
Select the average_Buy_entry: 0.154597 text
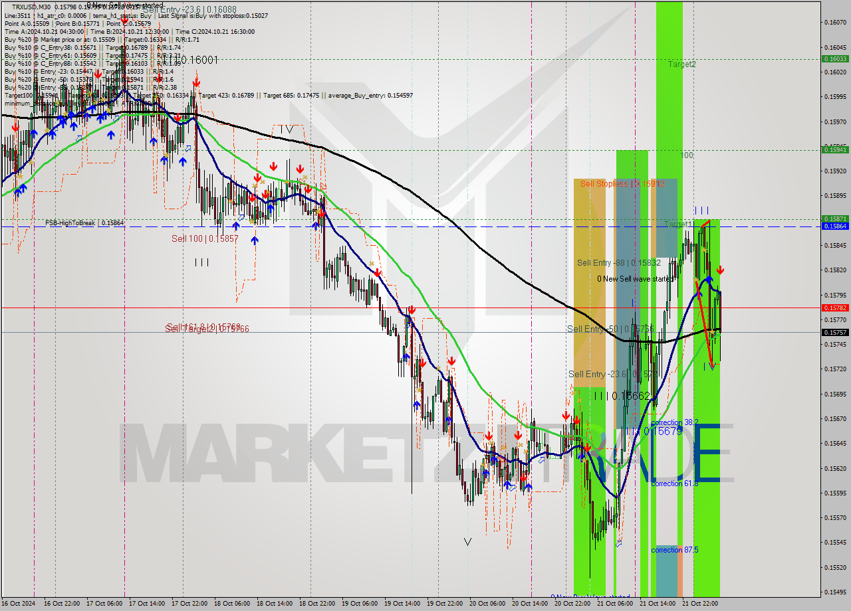[x=370, y=95]
